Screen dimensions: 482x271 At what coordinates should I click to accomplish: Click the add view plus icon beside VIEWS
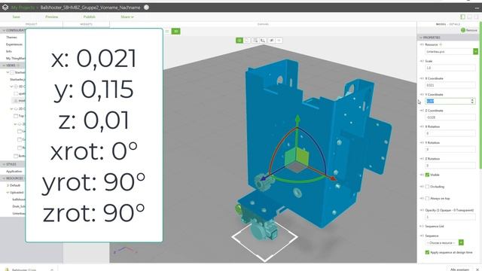pyautogui.click(x=19, y=65)
